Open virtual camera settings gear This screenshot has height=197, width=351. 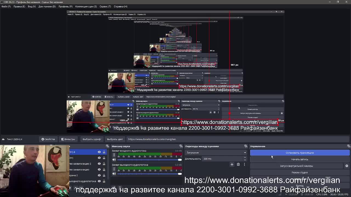[347, 166]
